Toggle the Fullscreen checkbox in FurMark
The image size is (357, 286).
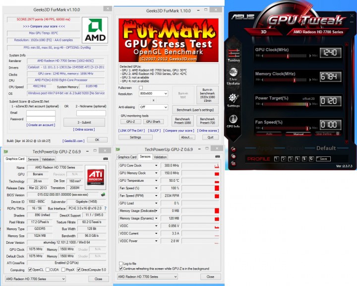(141, 87)
